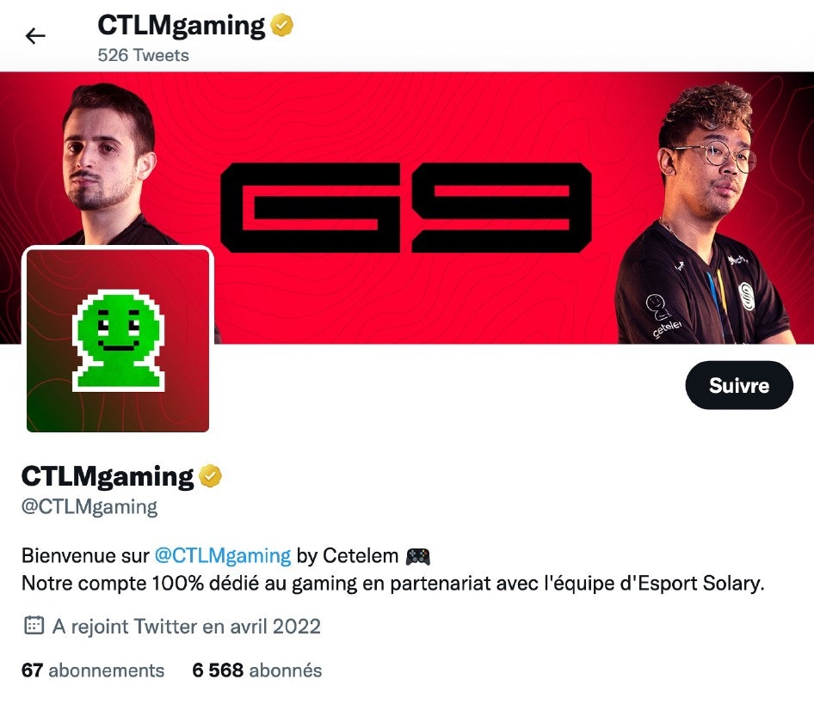Open the red G9 banner image
This screenshot has height=710, width=814.
tap(407, 207)
